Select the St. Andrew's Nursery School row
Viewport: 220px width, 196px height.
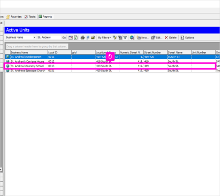(x=112, y=66)
